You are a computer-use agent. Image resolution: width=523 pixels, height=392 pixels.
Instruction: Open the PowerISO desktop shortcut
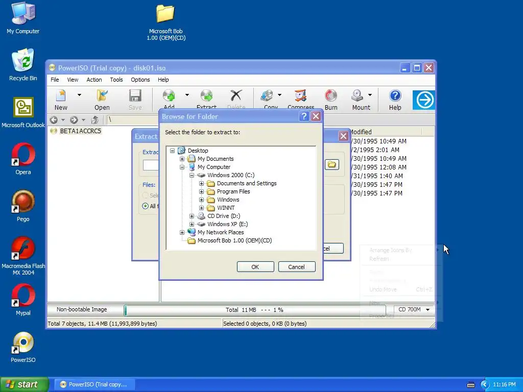[23, 347]
